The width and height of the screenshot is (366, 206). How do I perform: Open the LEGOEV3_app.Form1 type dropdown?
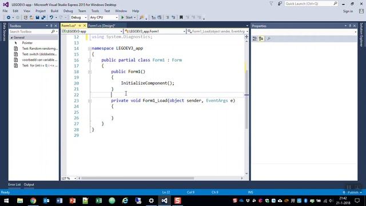coord(155,31)
